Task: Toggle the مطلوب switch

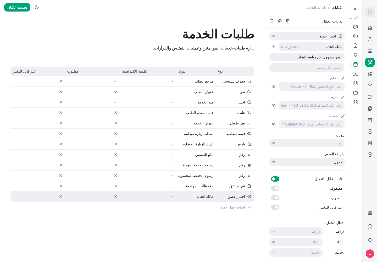Action: (275, 198)
